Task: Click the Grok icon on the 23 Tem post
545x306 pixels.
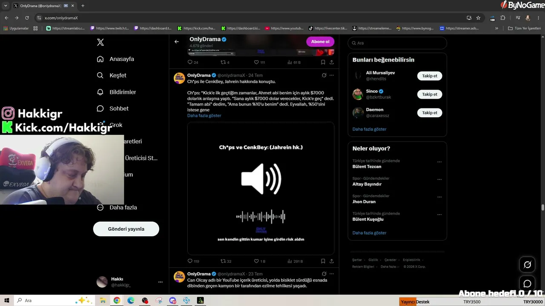Action: point(324,274)
